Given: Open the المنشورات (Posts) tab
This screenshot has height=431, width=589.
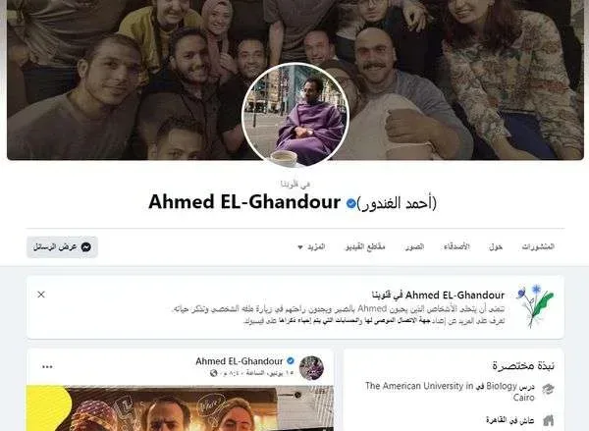Looking at the screenshot, I should 538,246.
